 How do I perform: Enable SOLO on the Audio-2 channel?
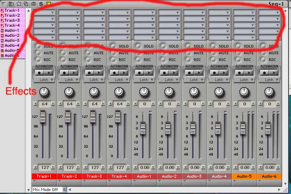(165, 46)
